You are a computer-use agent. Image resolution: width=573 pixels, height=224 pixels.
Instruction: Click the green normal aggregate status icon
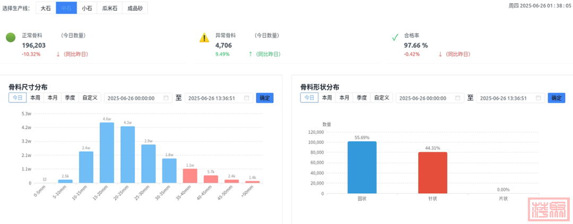tap(11, 37)
